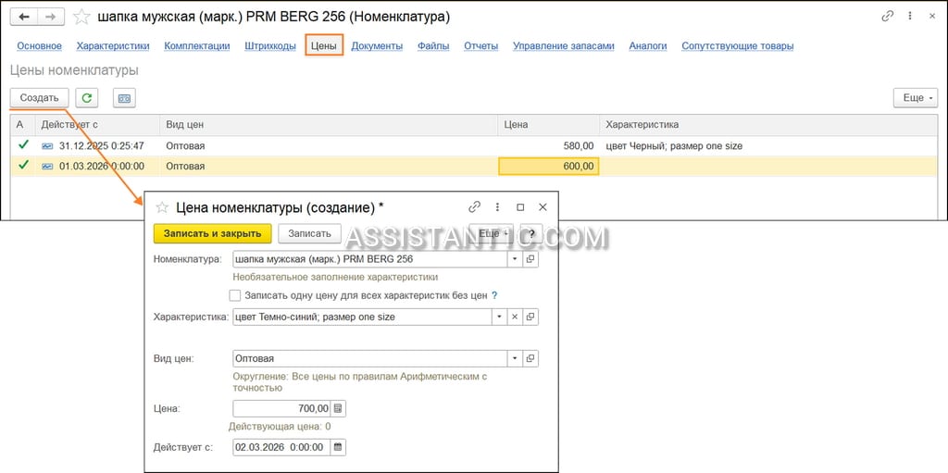The width and height of the screenshot is (948, 473).
Task: Open the Еще menu in the main toolbar
Action: [916, 97]
